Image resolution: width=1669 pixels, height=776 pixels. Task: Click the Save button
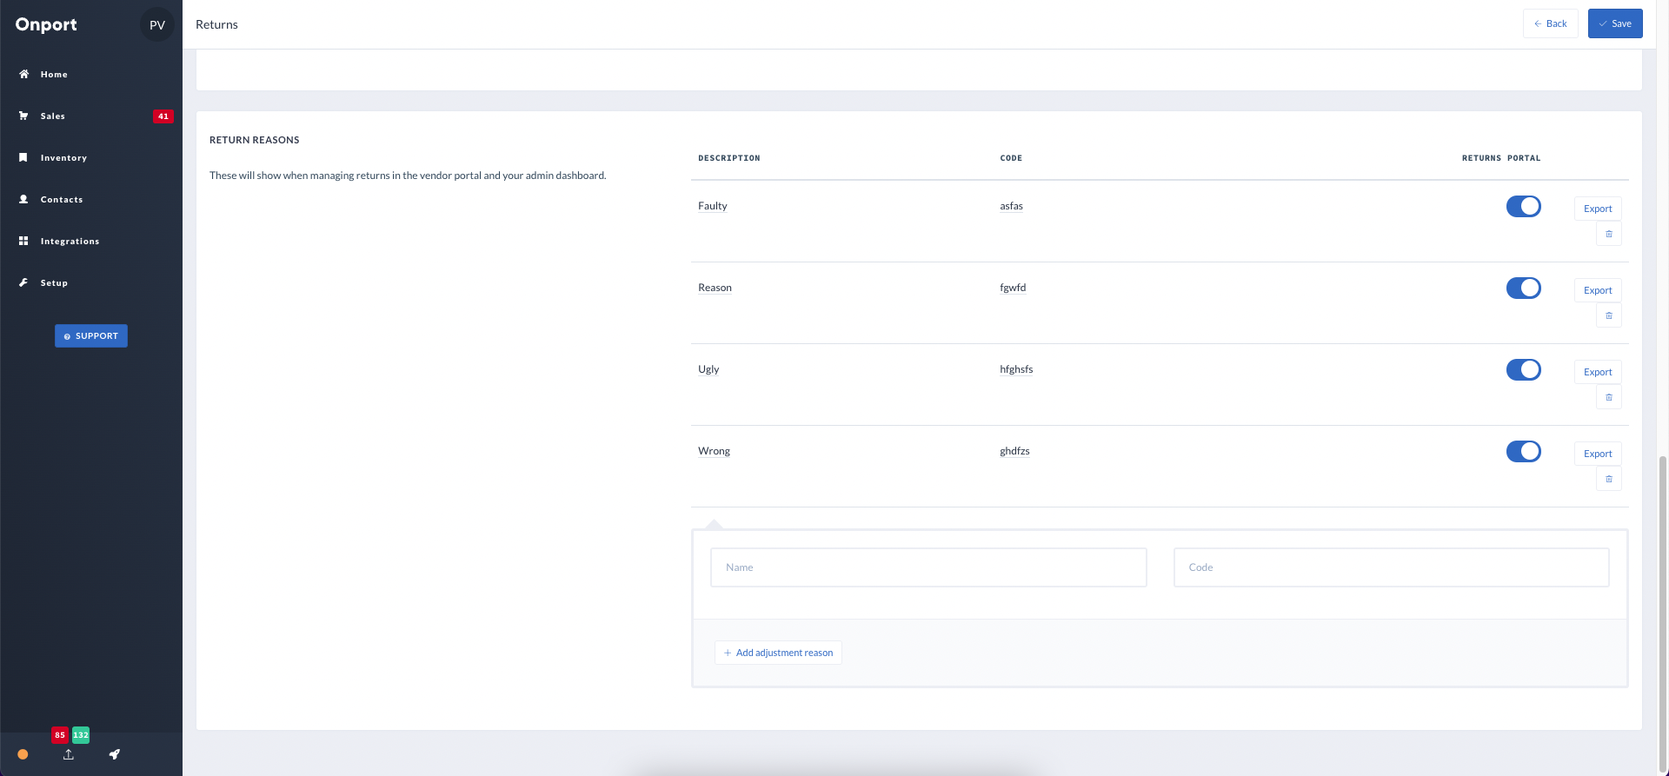(1615, 23)
